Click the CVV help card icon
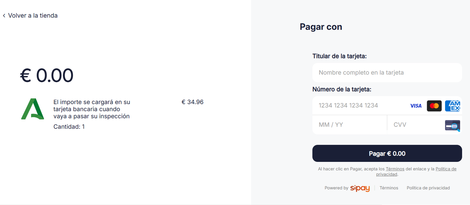Viewport: 470px width, 205px height. (x=452, y=126)
